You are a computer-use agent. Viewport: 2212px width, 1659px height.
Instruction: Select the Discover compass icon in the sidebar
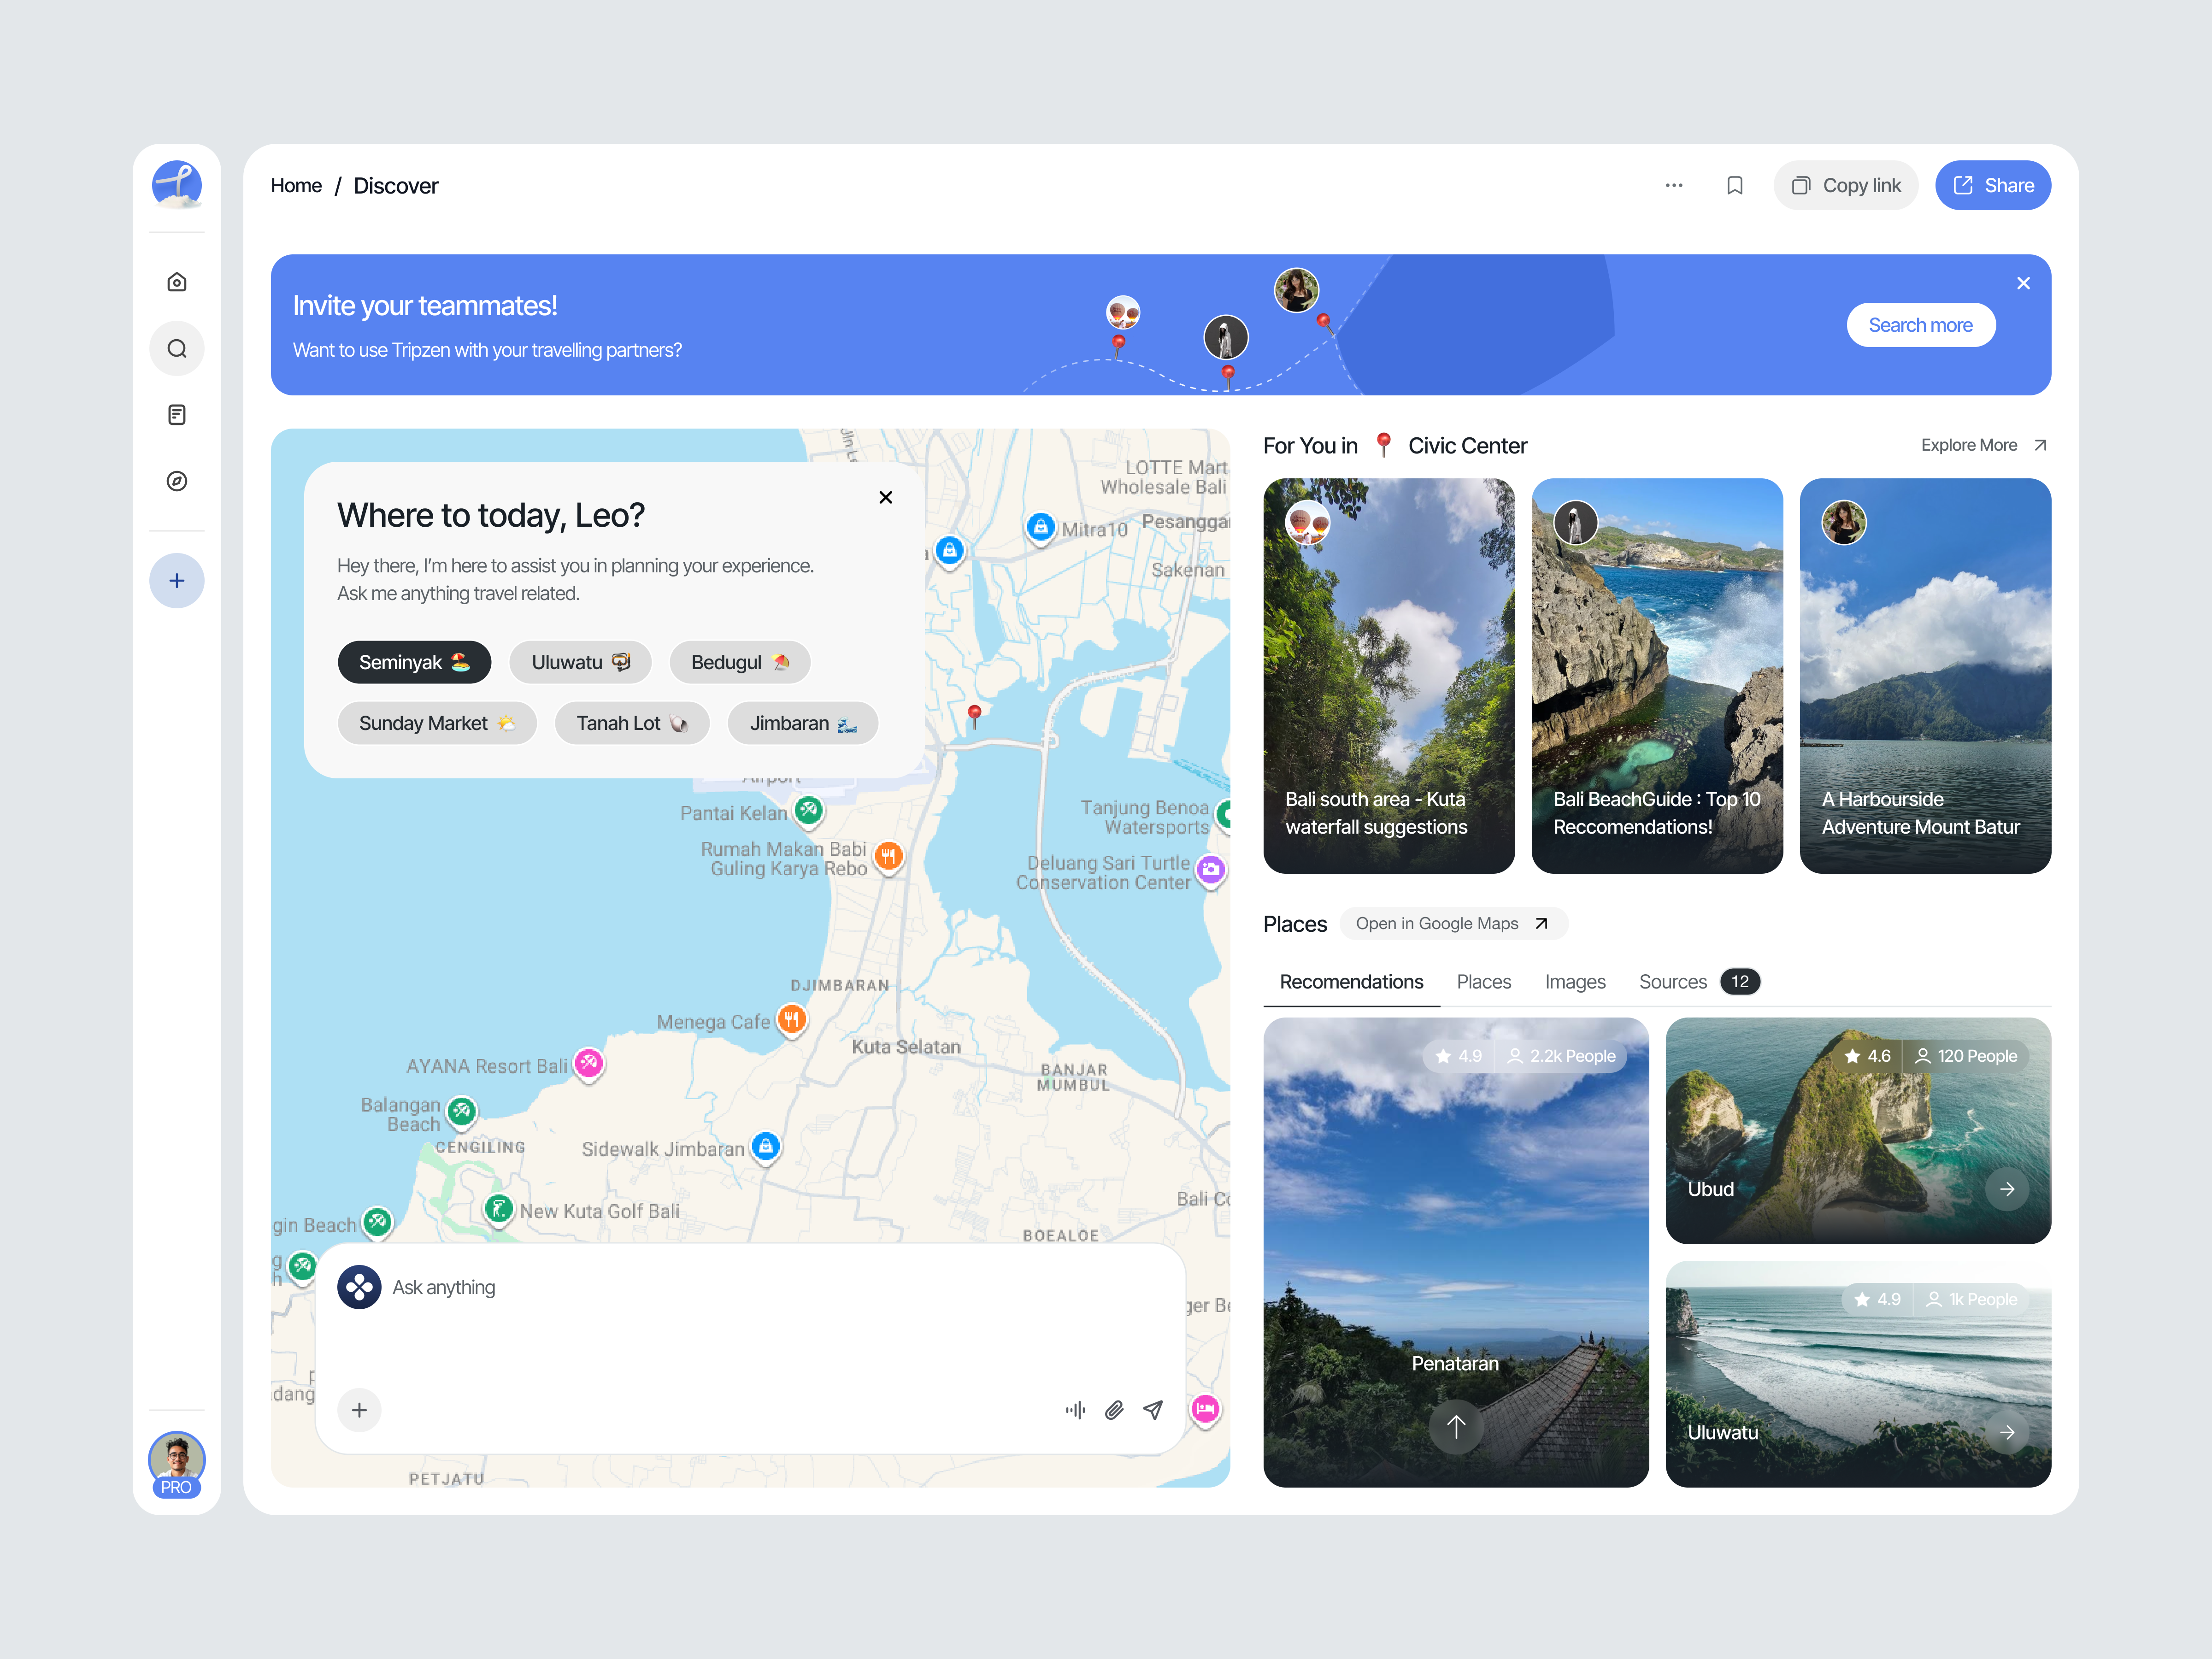(x=176, y=481)
